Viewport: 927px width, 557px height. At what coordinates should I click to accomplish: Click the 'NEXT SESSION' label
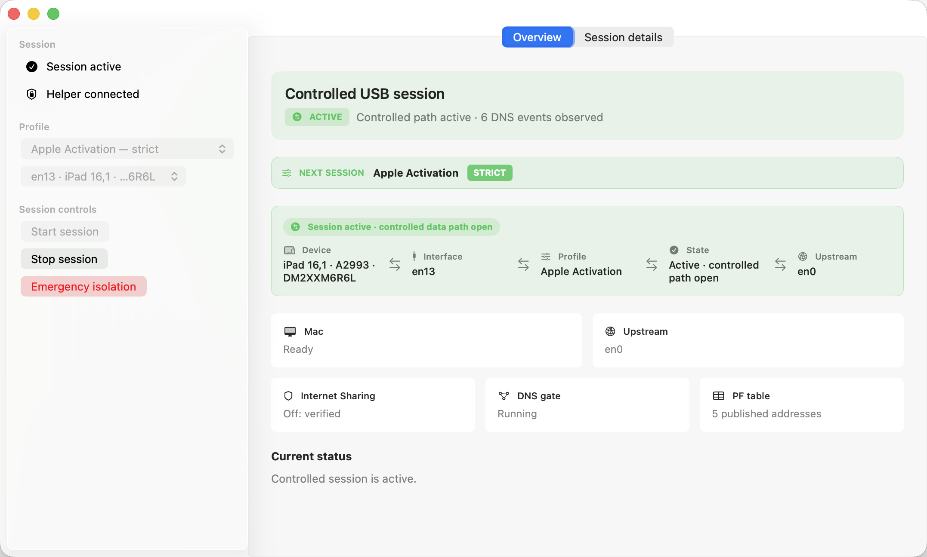click(x=331, y=173)
